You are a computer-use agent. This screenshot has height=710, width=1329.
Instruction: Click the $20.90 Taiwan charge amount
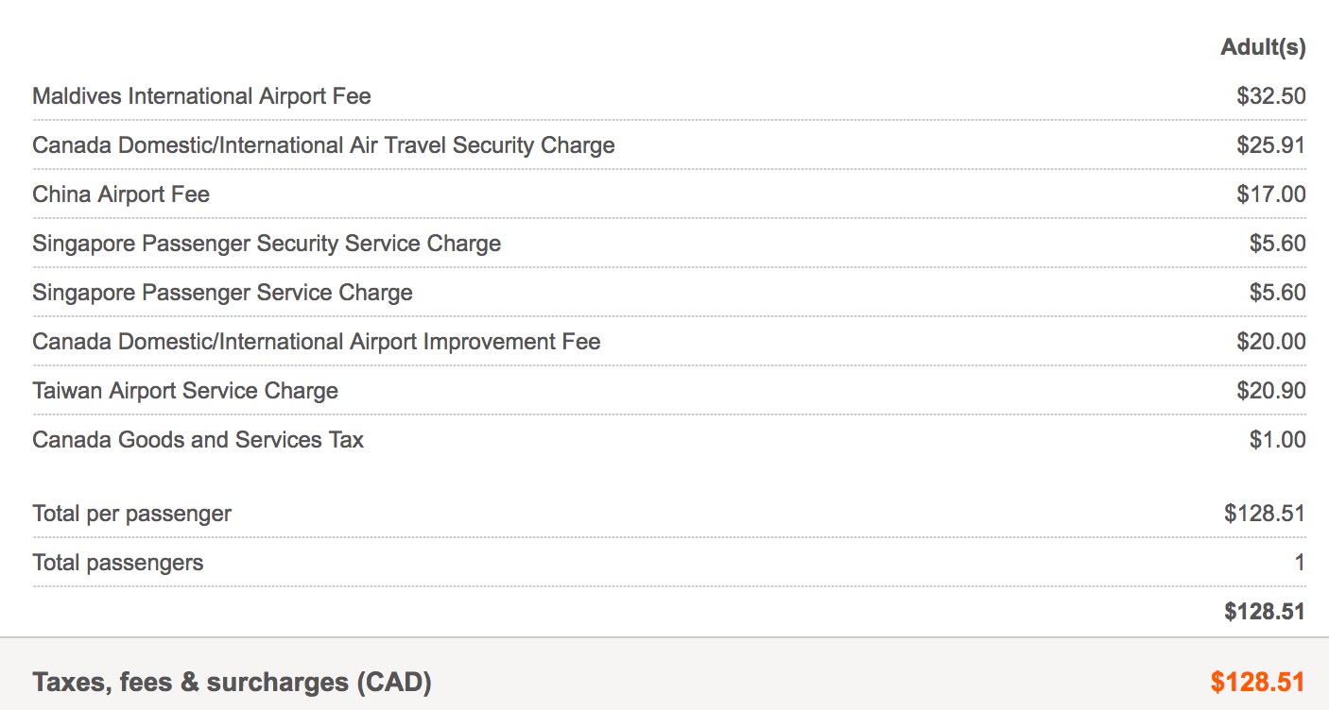pyautogui.click(x=1271, y=391)
